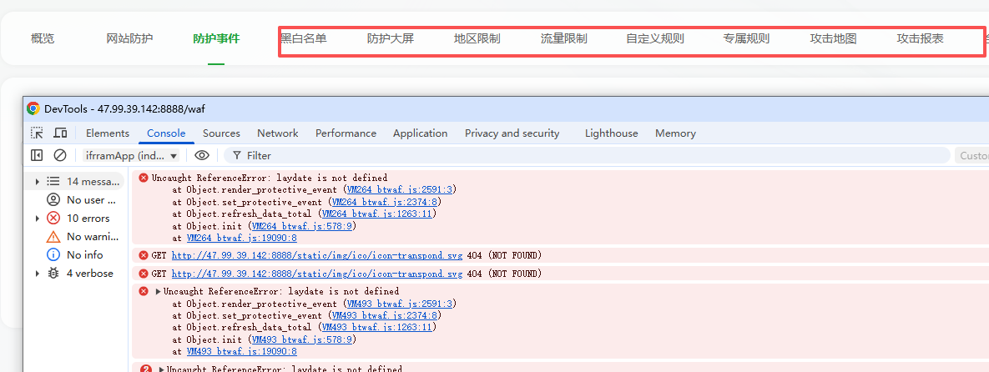
Task: Open the Privacy and security tab
Action: point(512,133)
